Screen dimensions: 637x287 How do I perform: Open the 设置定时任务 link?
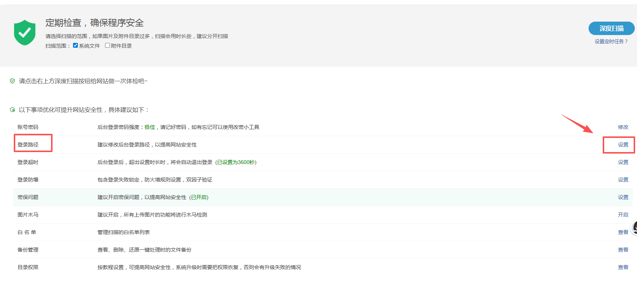611,41
